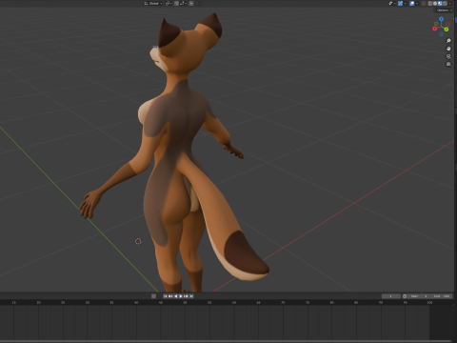Click the red X axis on navigation gizmo

pyautogui.click(x=435, y=29)
